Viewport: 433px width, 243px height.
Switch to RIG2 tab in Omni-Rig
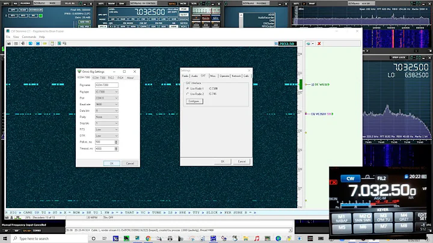coord(111,78)
